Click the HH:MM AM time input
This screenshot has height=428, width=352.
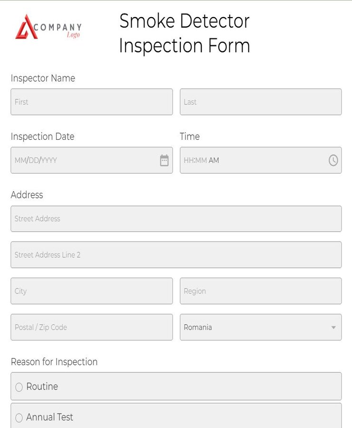(x=252, y=160)
